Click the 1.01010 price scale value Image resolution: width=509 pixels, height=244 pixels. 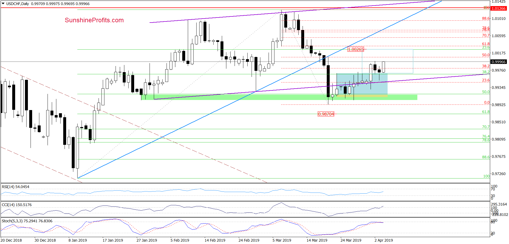pyautogui.click(x=499, y=19)
